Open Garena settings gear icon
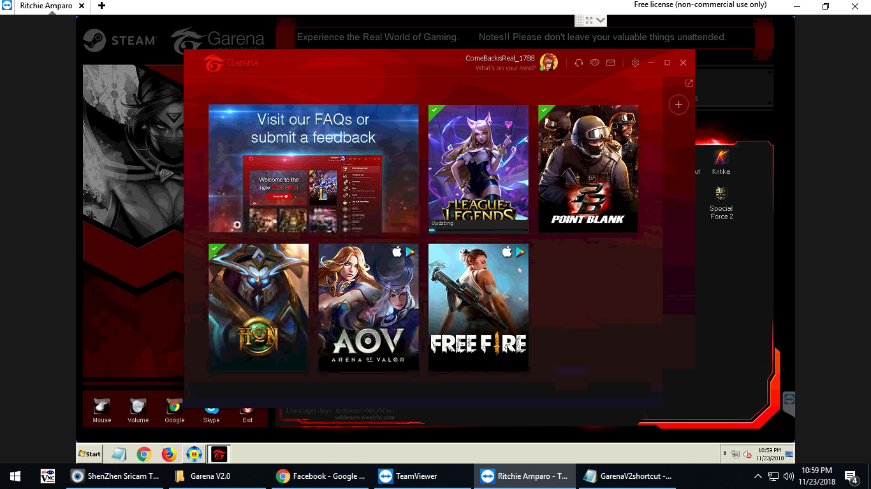This screenshot has height=489, width=871. pyautogui.click(x=635, y=62)
